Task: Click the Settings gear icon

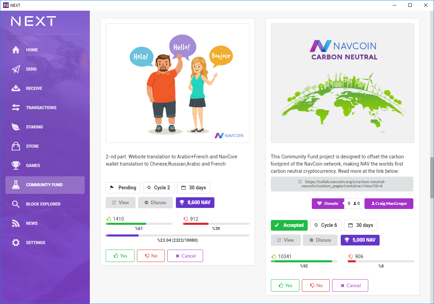Action: 16,243
